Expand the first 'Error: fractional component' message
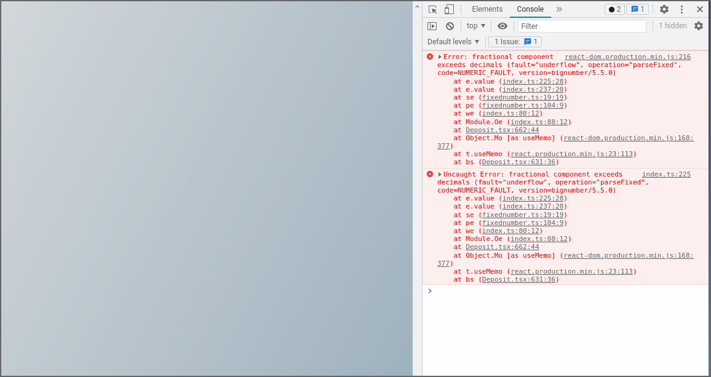The image size is (711, 377). tap(440, 57)
